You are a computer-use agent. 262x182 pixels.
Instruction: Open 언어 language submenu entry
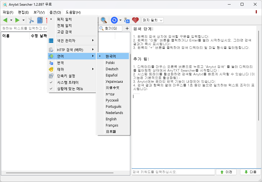coord(72,56)
